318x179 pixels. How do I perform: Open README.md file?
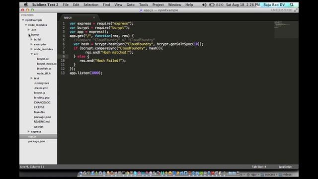click(42, 122)
